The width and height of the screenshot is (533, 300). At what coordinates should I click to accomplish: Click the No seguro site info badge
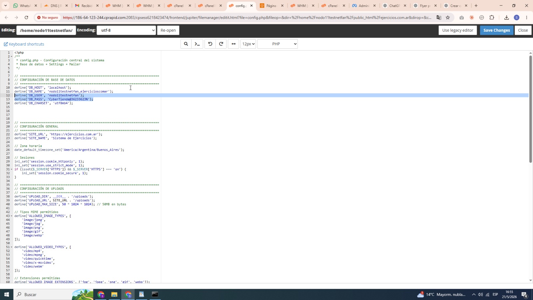(x=48, y=17)
